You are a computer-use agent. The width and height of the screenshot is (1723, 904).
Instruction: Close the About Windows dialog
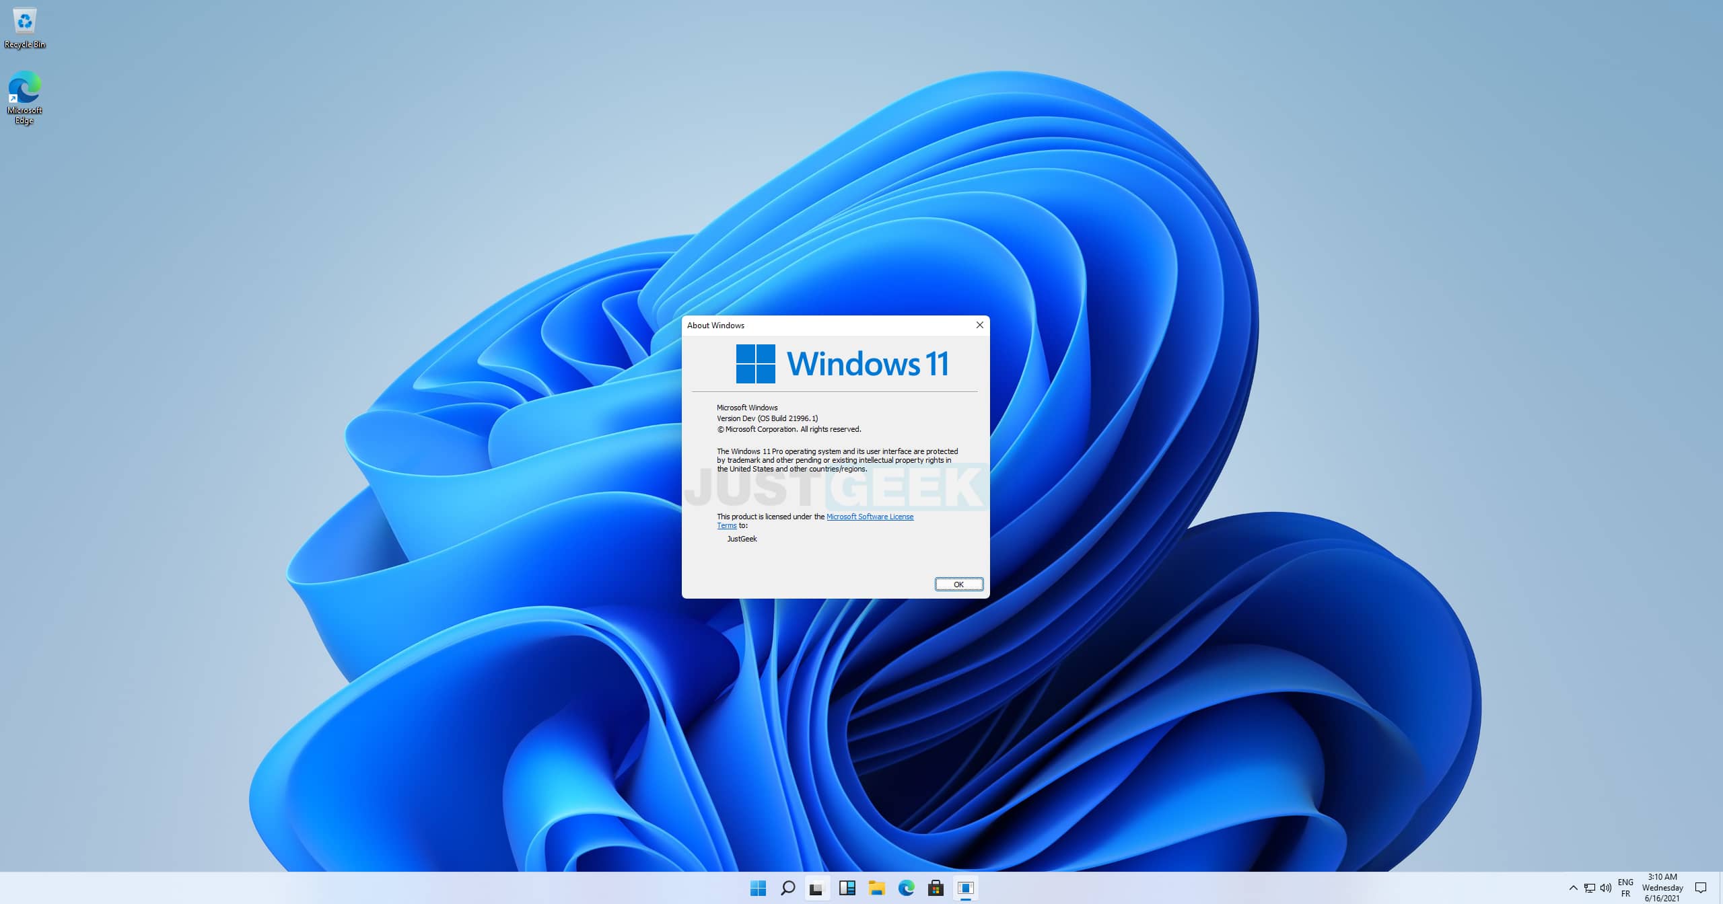point(979,325)
